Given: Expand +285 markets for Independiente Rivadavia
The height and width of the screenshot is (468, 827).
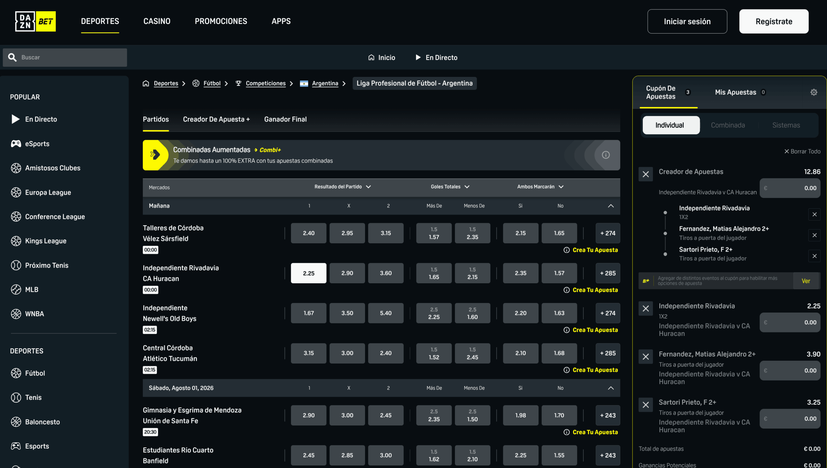Looking at the screenshot, I should pyautogui.click(x=608, y=273).
